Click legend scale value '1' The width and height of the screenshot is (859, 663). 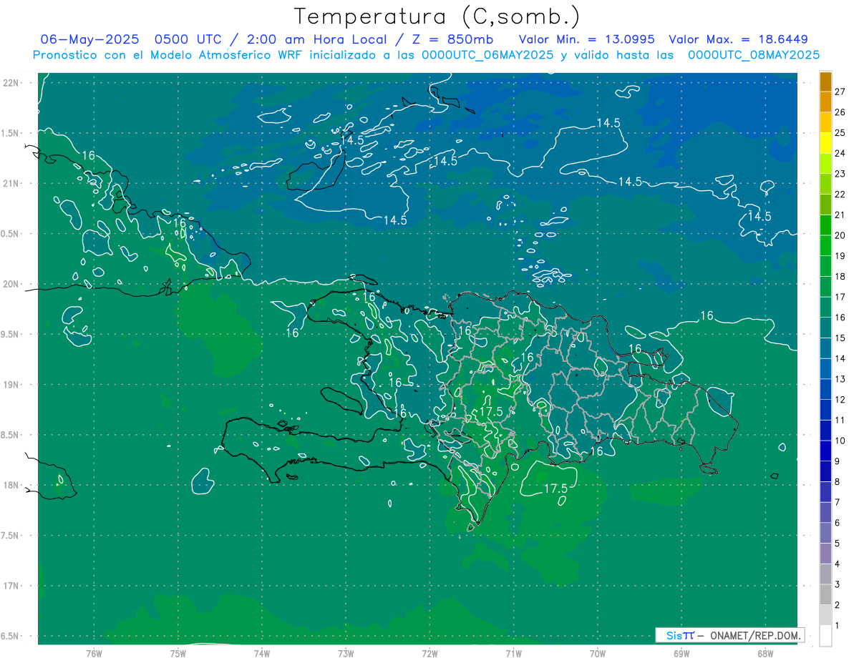[838, 625]
